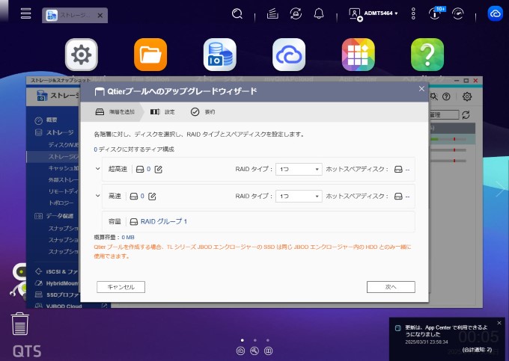Edit disks for the 高速 tier

coord(152,196)
